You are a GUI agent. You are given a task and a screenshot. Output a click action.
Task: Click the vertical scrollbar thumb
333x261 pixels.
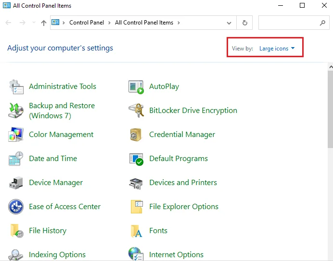[x=330, y=109]
